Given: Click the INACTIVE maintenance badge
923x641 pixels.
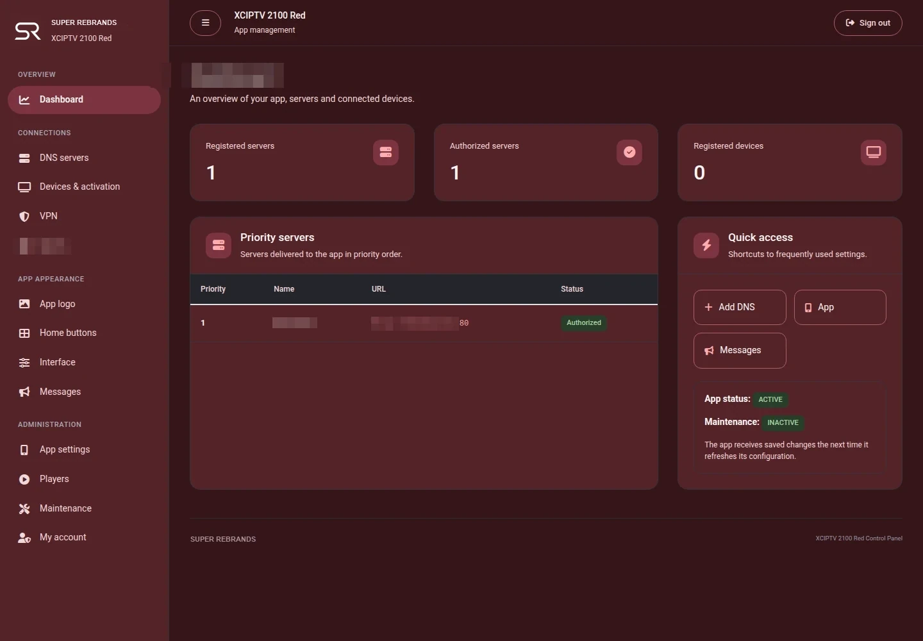Looking at the screenshot, I should point(783,422).
